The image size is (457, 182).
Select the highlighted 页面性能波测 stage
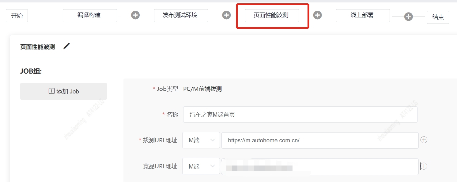[272, 16]
